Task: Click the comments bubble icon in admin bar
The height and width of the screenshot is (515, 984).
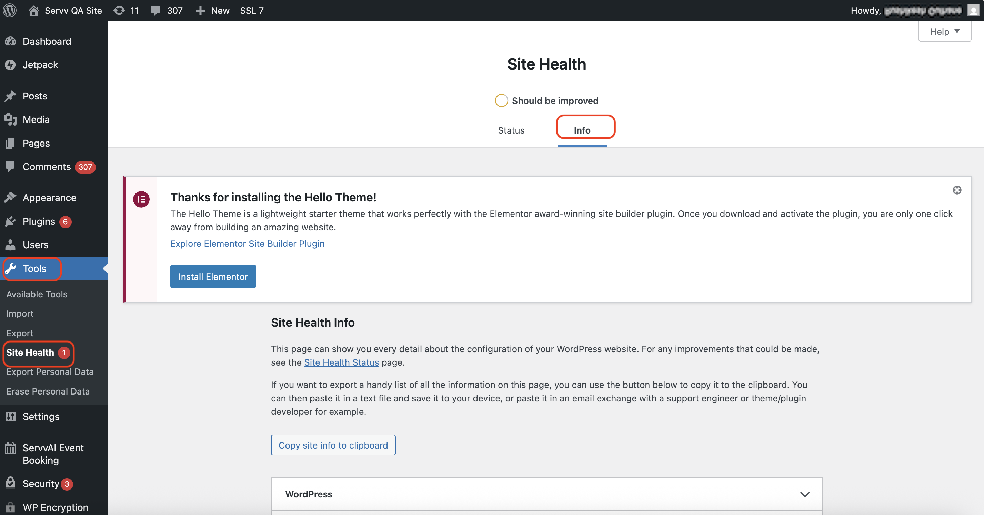Action: click(x=155, y=10)
